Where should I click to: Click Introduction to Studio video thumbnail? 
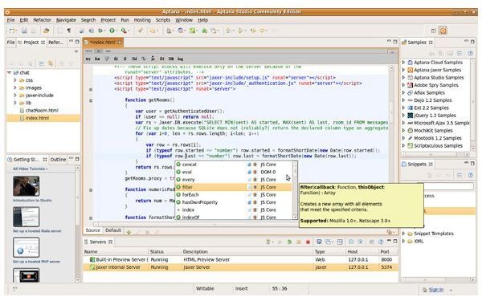(x=27, y=185)
